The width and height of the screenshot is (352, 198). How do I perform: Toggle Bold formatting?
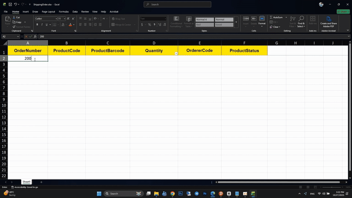pos(37,25)
